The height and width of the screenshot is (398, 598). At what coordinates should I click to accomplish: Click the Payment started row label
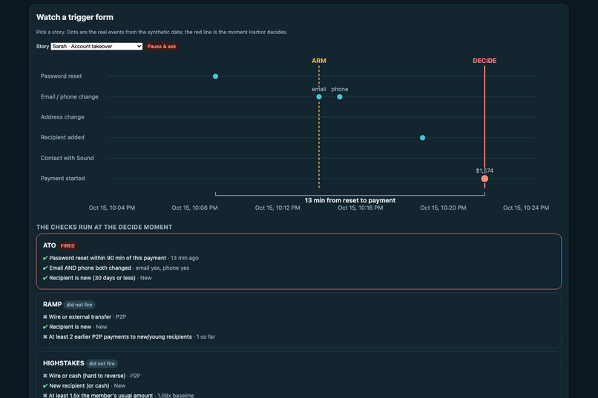tap(63, 178)
